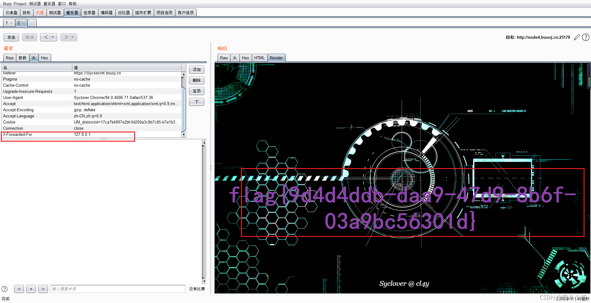Screen dimensions: 591x303
Task: Switch to the 插件扩展 tab
Action: point(143,13)
